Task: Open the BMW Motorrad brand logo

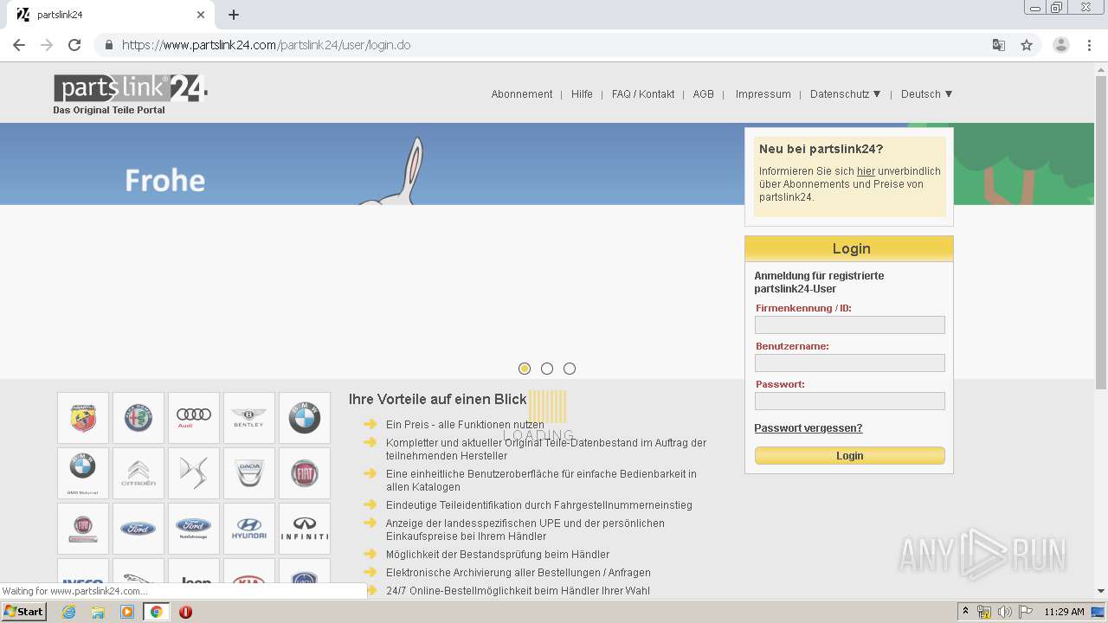Action: click(83, 473)
